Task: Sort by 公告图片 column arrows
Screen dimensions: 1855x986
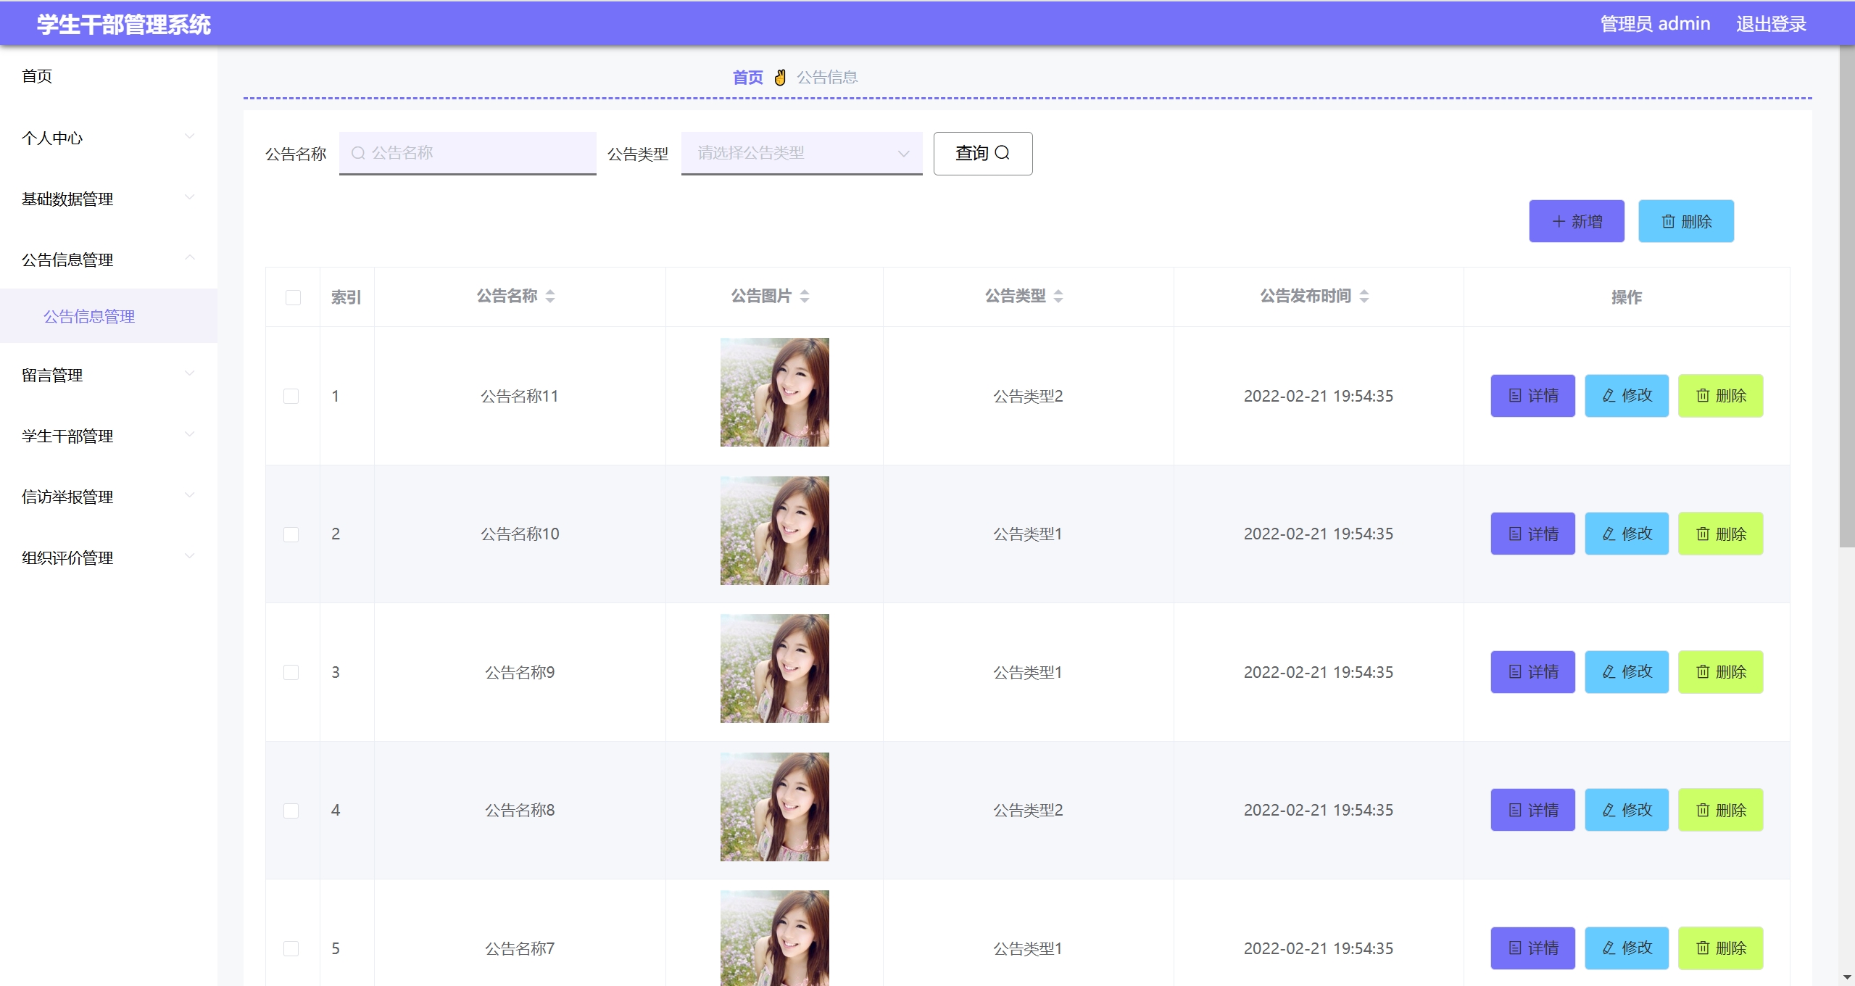Action: click(805, 296)
